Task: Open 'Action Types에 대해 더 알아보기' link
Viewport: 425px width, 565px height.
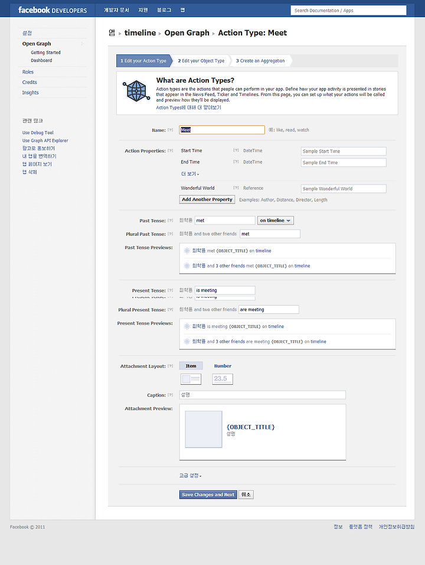Action: click(188, 108)
